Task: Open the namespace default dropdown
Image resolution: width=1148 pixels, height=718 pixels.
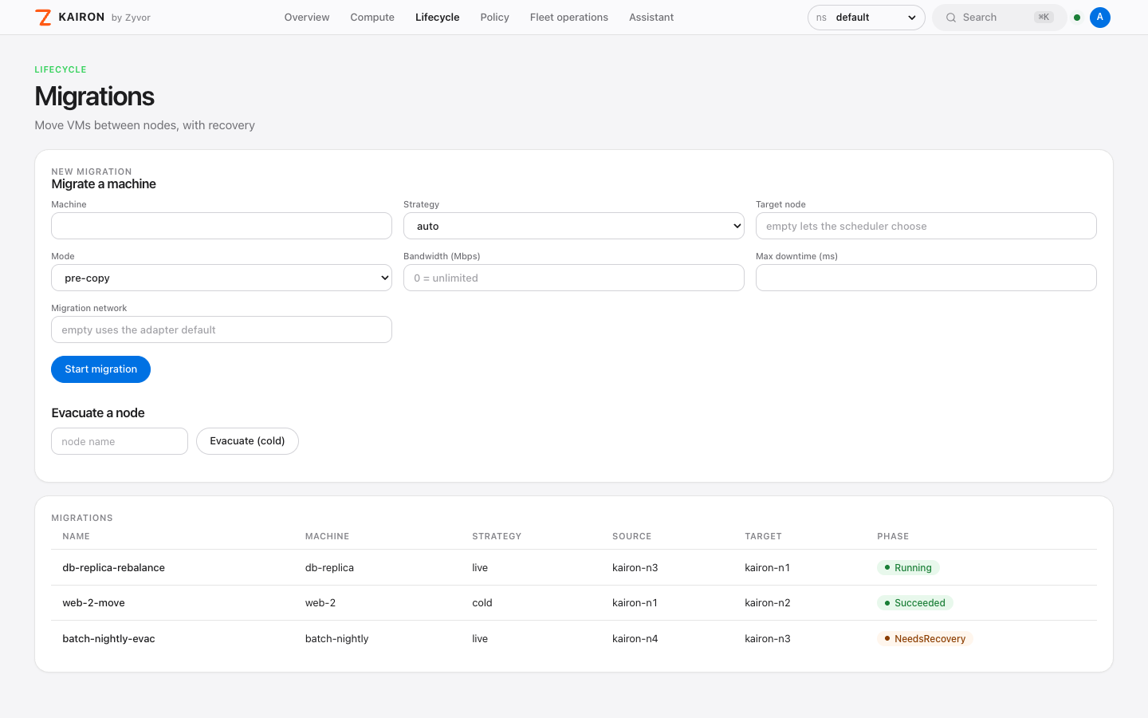Action: 866,18
